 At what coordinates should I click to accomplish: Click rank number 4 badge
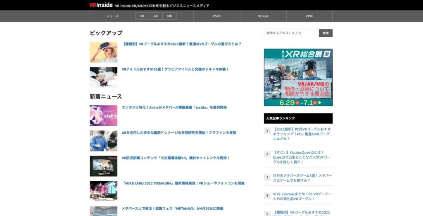267,196
